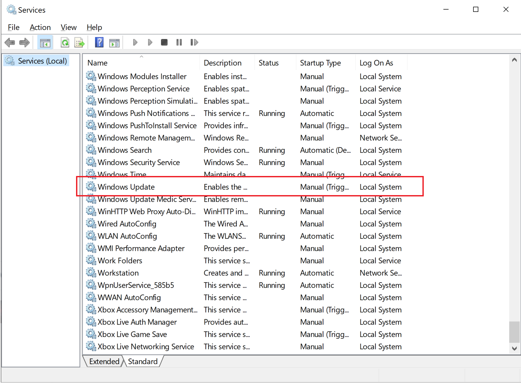Click the Refresh toolbar icon

[65, 42]
